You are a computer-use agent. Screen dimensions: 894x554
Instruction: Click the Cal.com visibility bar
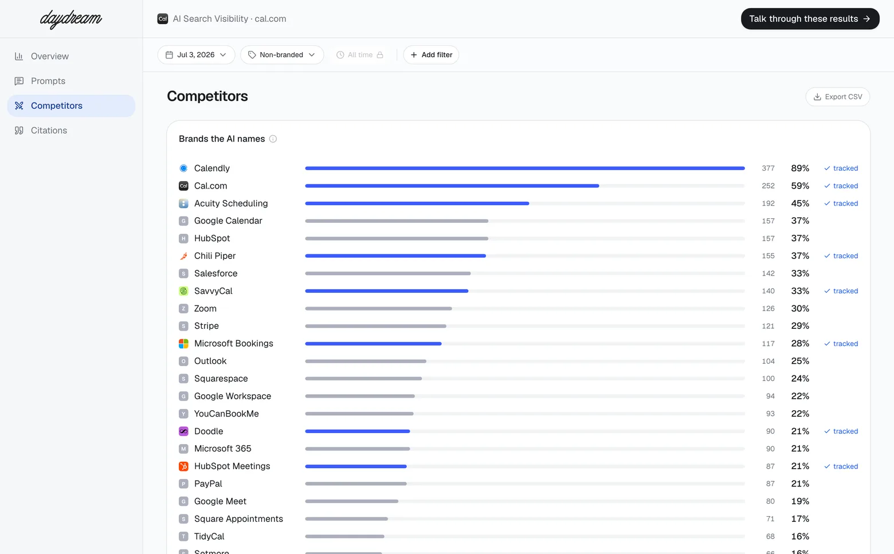[525, 186]
